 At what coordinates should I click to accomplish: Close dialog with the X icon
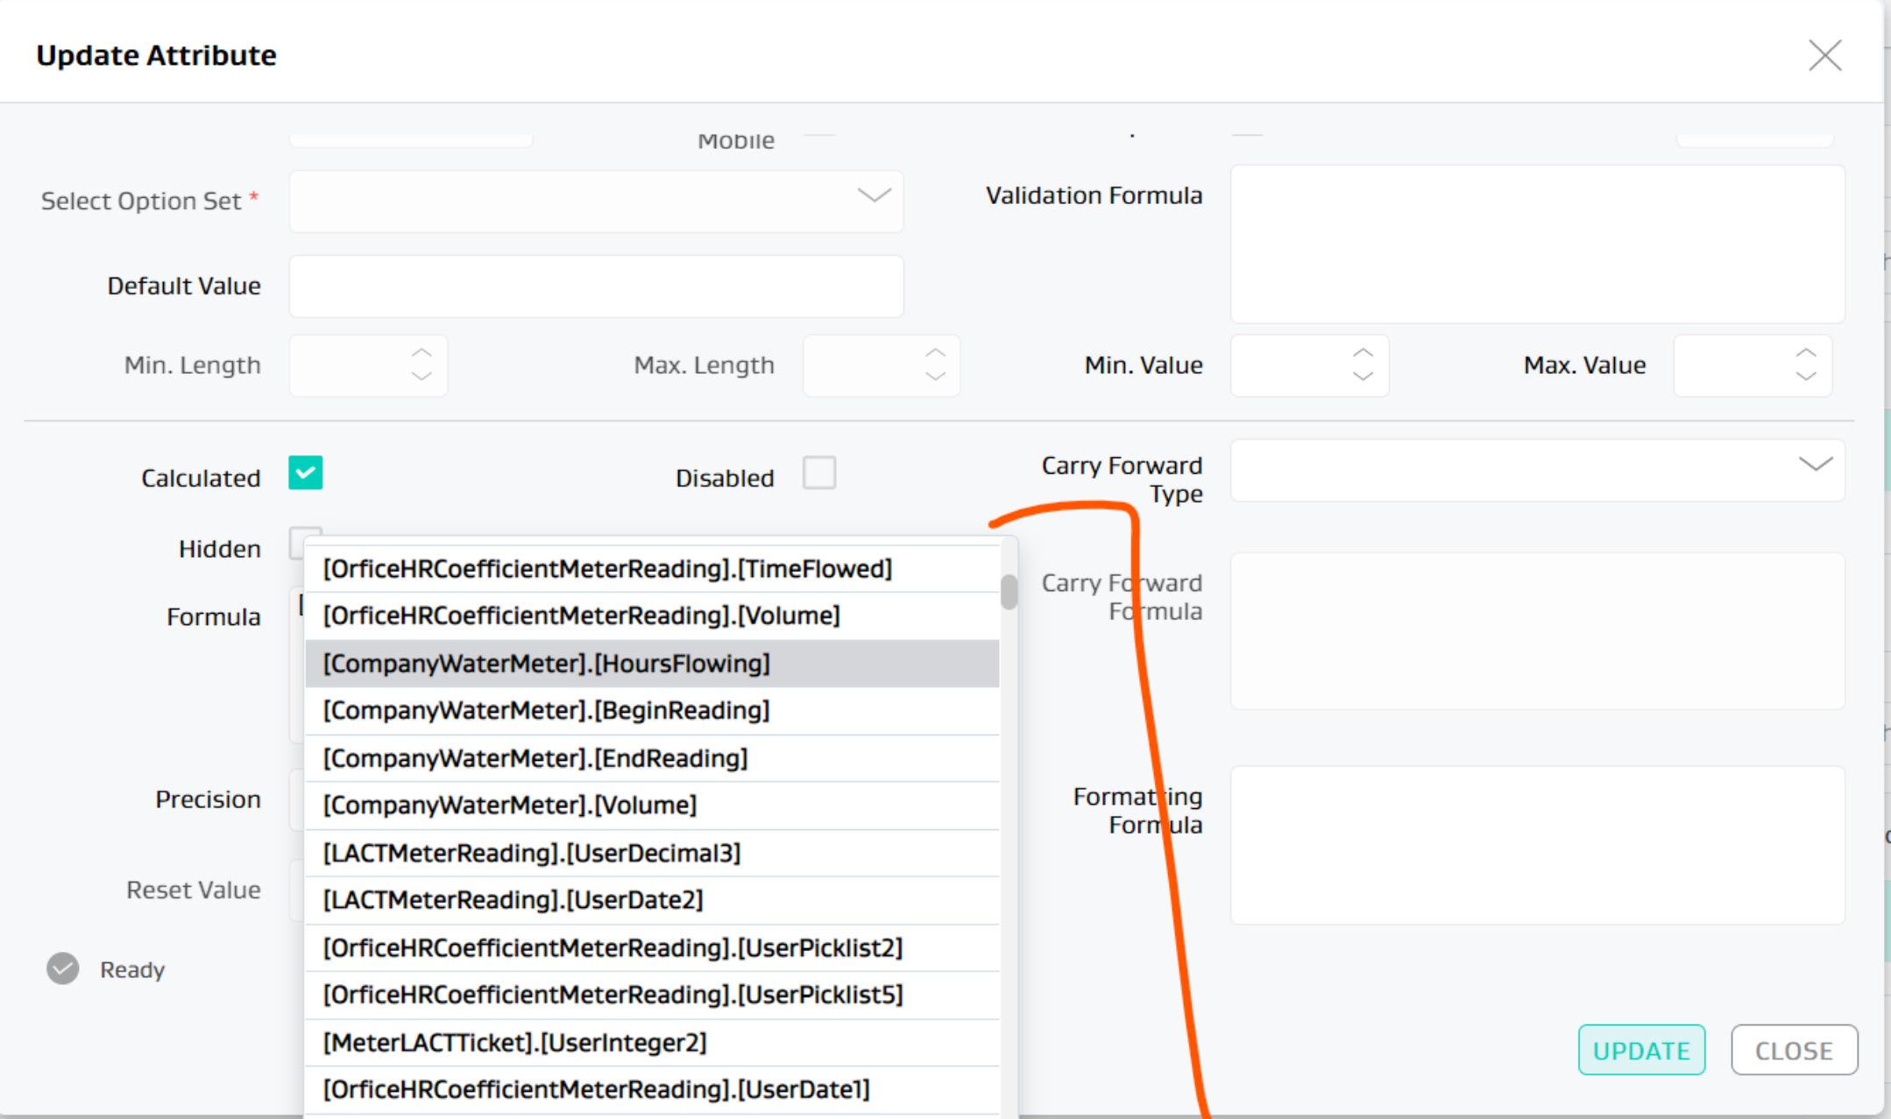[1824, 55]
